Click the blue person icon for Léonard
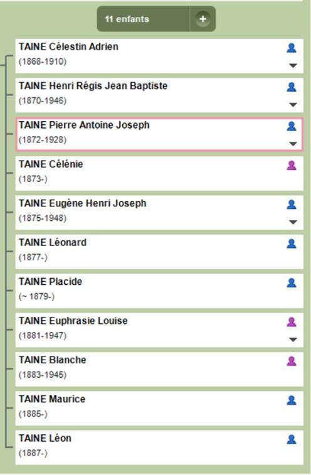Viewport: 311px width, 475px height. (292, 243)
